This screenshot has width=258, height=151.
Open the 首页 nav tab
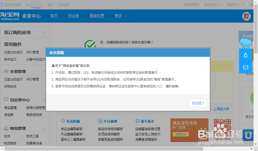click(x=54, y=16)
